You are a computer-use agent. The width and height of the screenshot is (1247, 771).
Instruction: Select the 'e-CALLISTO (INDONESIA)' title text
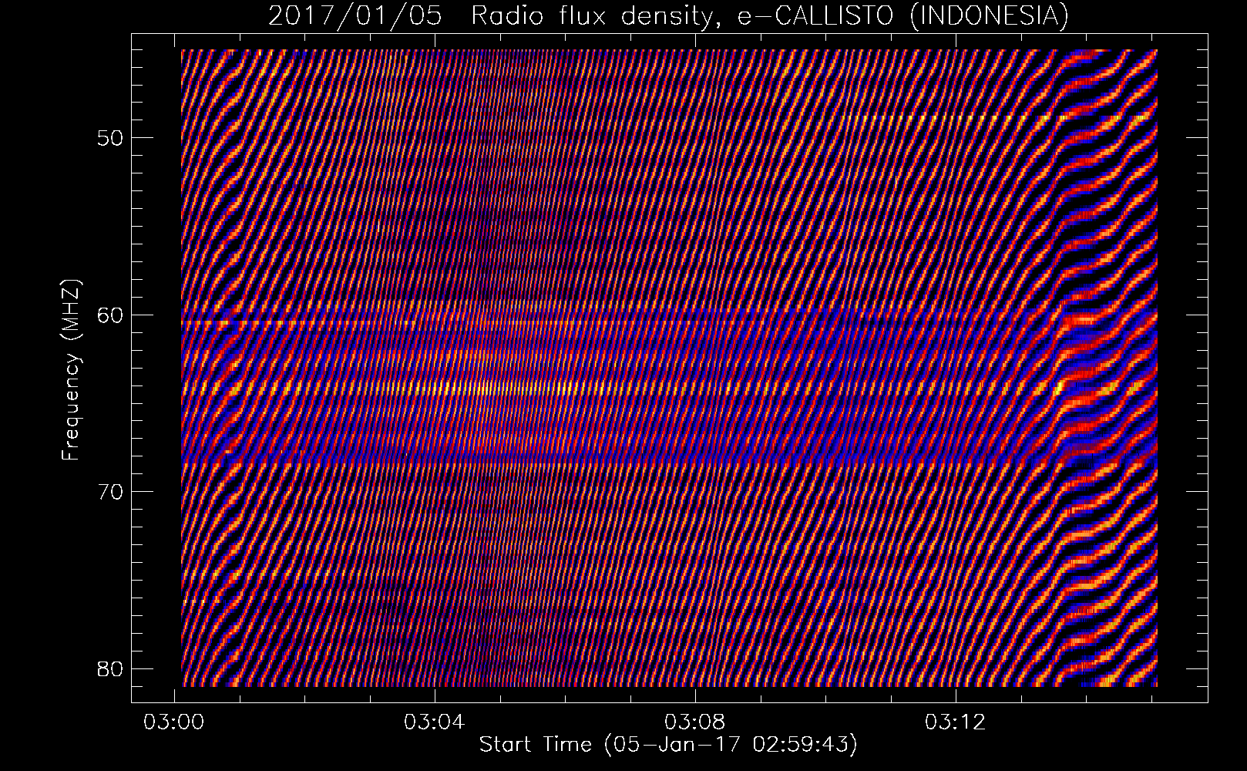point(902,15)
